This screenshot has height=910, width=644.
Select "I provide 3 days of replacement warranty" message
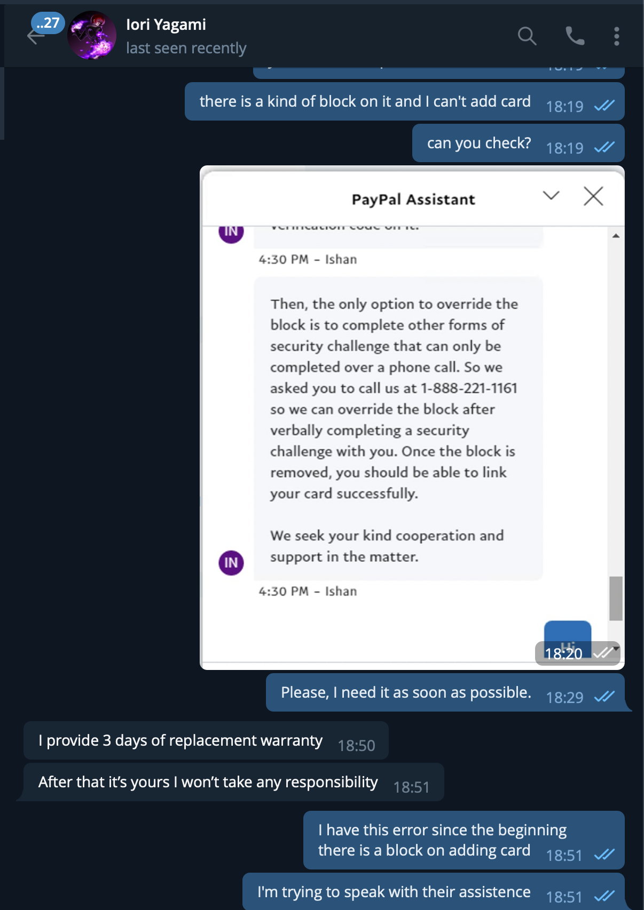pyautogui.click(x=180, y=740)
